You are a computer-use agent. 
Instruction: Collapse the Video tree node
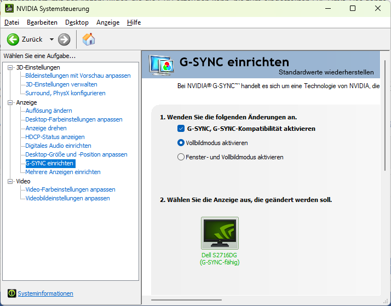[10, 181]
